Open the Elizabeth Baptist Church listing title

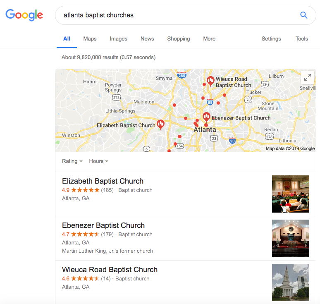pos(103,181)
